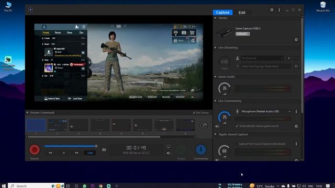Click the playback position slider handle
Screen dimensions: 335x188
[96, 146]
